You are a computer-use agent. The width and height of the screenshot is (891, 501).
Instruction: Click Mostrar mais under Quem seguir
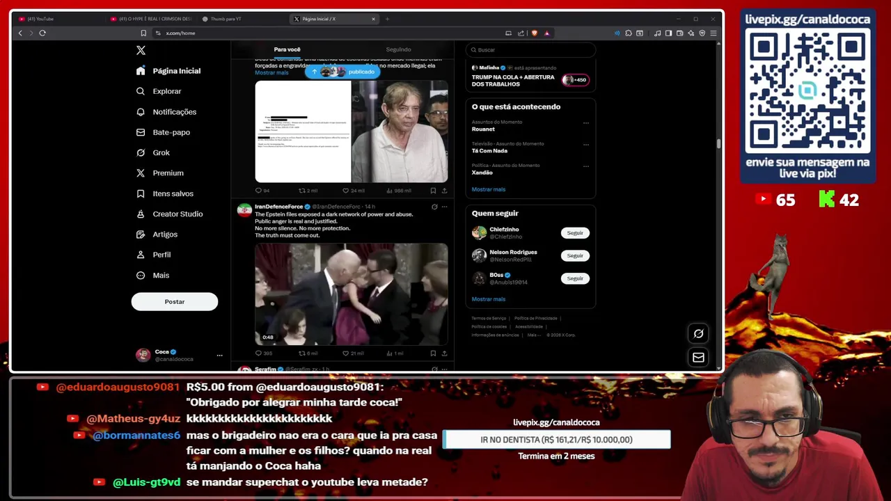point(489,299)
